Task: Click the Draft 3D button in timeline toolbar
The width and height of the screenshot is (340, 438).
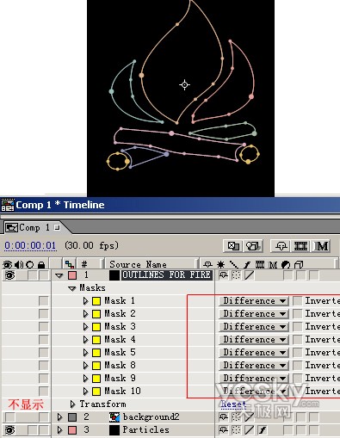Action: pos(252,246)
